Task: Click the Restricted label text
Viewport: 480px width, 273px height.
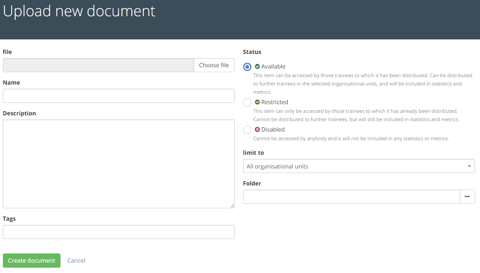Action: [x=275, y=102]
